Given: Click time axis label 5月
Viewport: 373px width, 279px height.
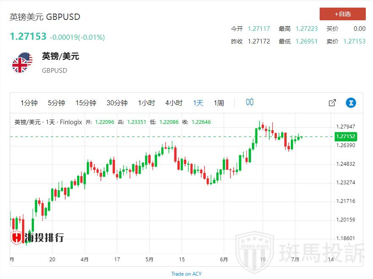Looking at the screenshot, I should pyautogui.click(x=149, y=259).
